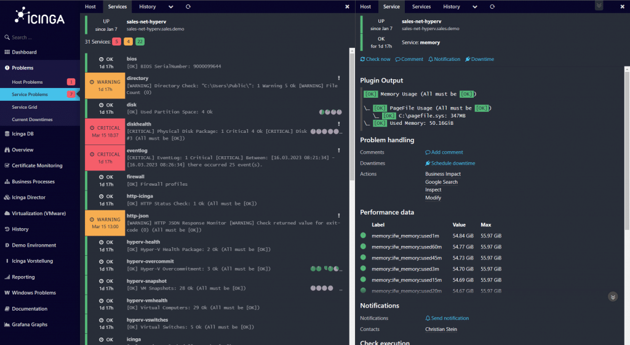Collapse the top chevron in the right panel
The width and height of the screenshot is (630, 345).
599,6
